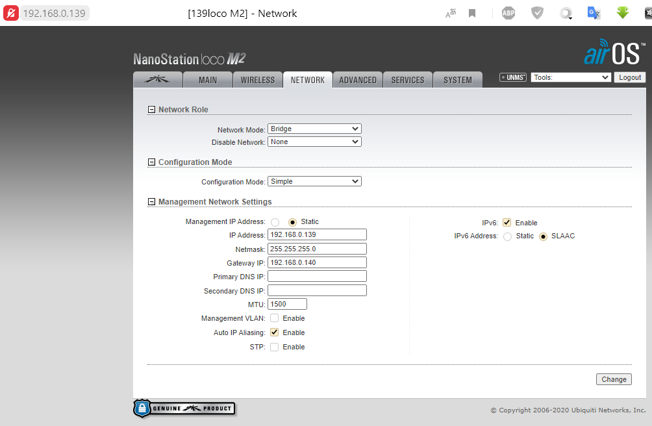
Task: Enable Management VLAN checkbox
Action: (x=275, y=318)
